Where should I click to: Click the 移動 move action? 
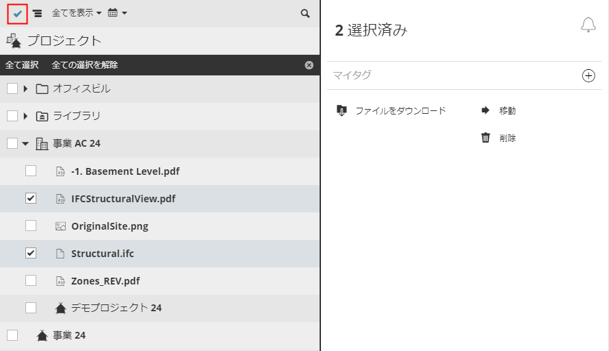507,110
